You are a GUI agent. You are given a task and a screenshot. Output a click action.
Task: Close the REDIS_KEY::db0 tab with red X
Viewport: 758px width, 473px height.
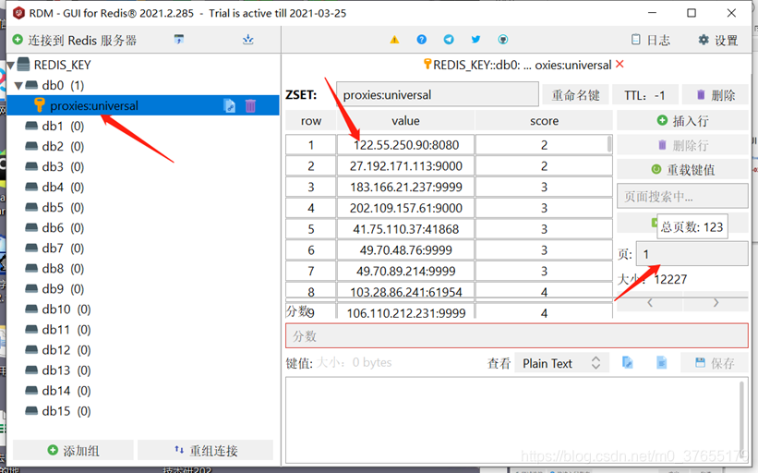tap(620, 65)
